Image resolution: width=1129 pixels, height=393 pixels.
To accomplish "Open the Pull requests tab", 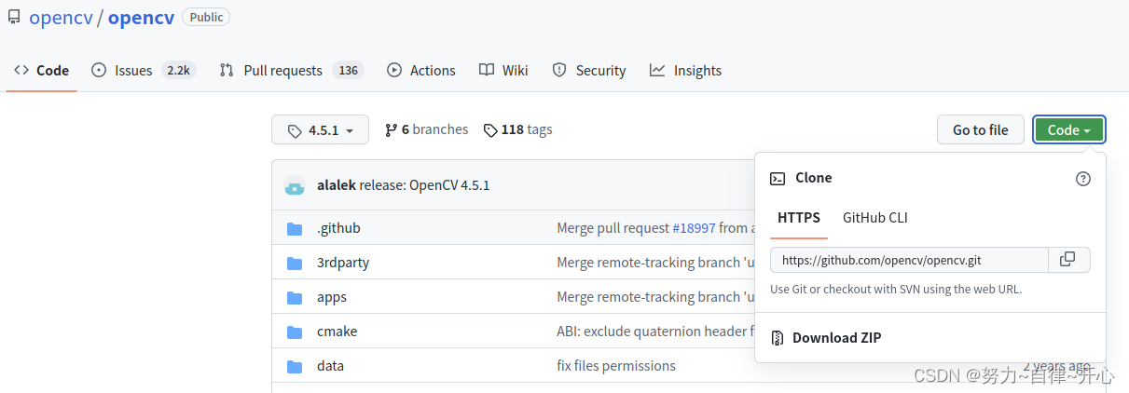I will click(291, 70).
